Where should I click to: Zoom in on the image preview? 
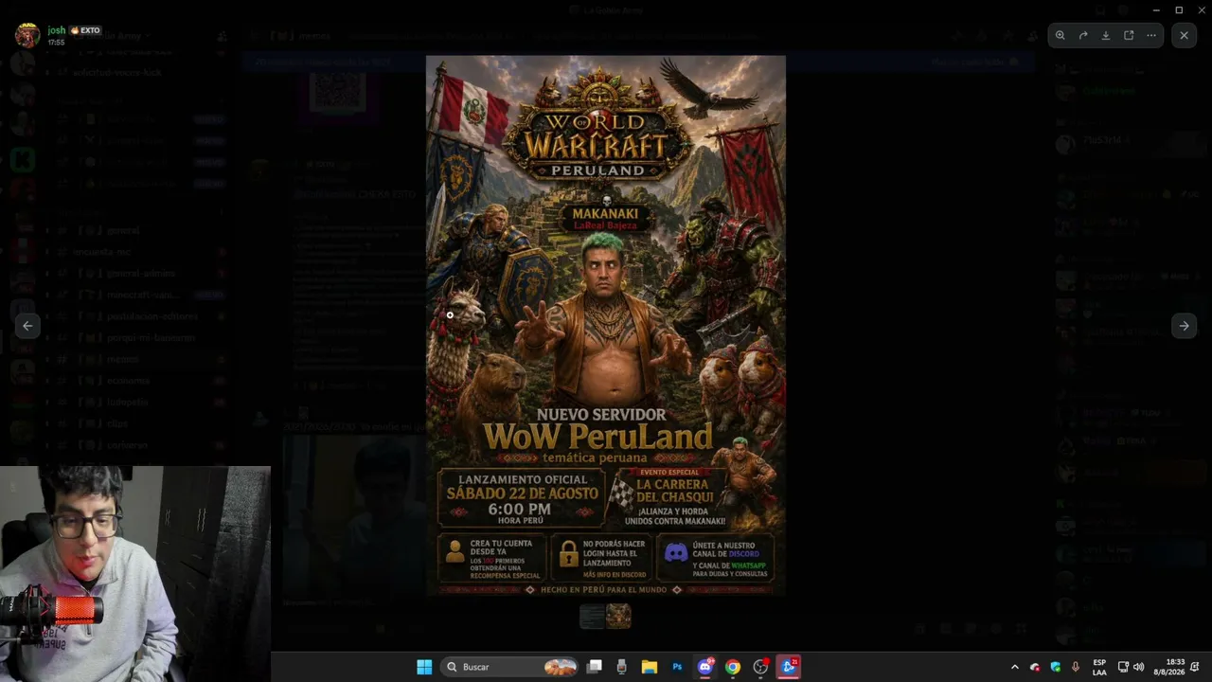(1060, 35)
